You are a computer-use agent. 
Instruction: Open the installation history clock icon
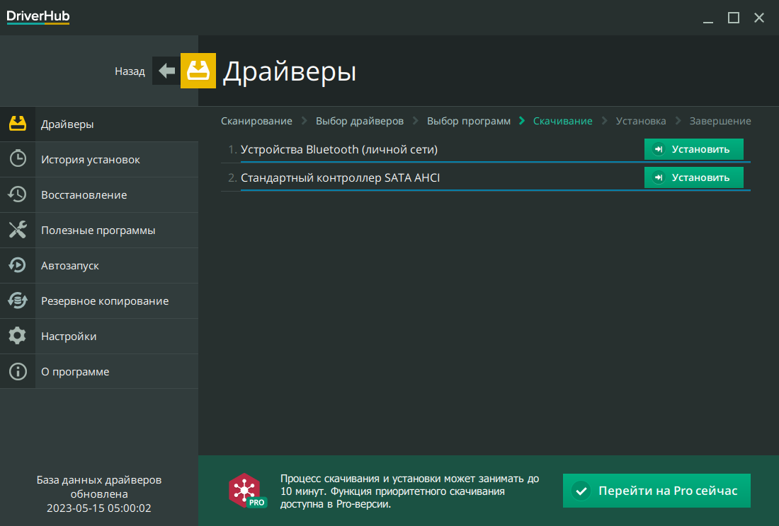(x=18, y=159)
